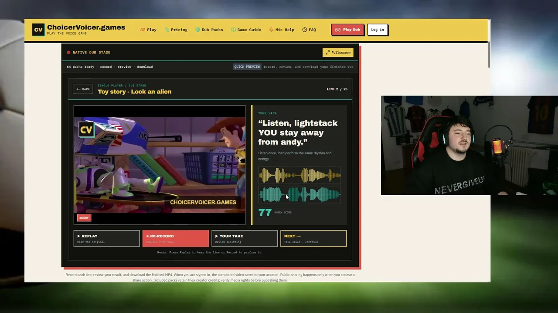Click the QUICK PREVIEW label

pyautogui.click(x=247, y=67)
